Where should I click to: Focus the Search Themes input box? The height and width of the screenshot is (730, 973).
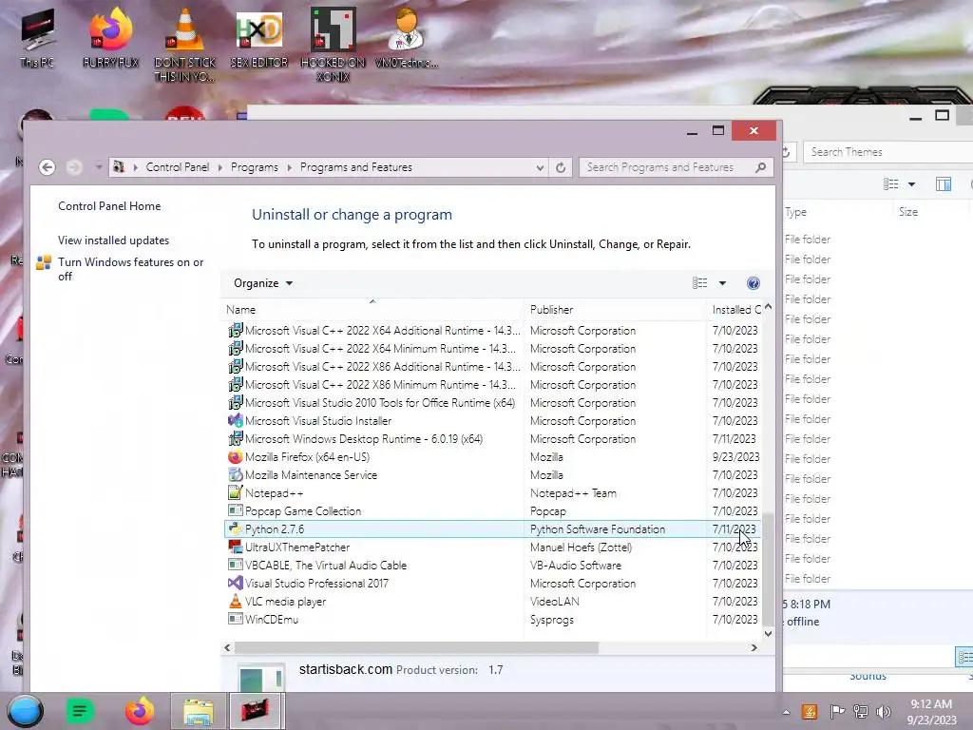coord(887,152)
